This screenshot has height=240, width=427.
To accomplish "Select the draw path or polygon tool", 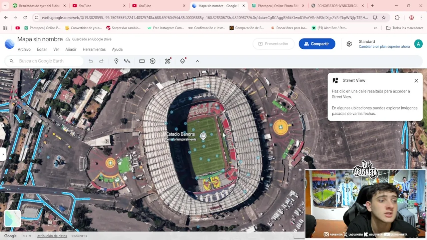I will (x=127, y=61).
